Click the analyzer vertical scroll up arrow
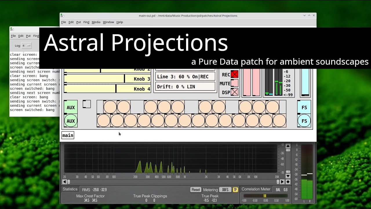This screenshot has height=209, width=371. pyautogui.click(x=288, y=146)
